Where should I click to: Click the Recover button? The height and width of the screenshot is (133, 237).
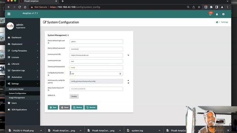pos(91,108)
